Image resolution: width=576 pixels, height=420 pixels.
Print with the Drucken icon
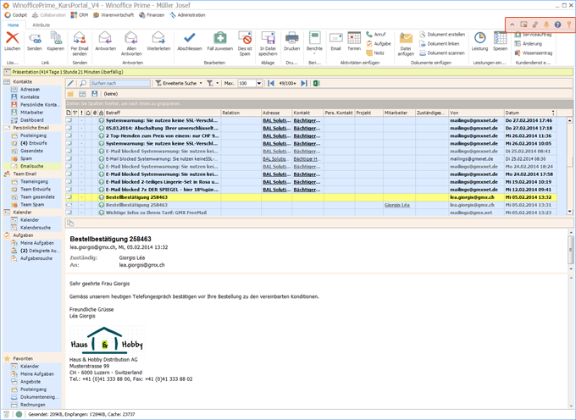click(x=291, y=38)
